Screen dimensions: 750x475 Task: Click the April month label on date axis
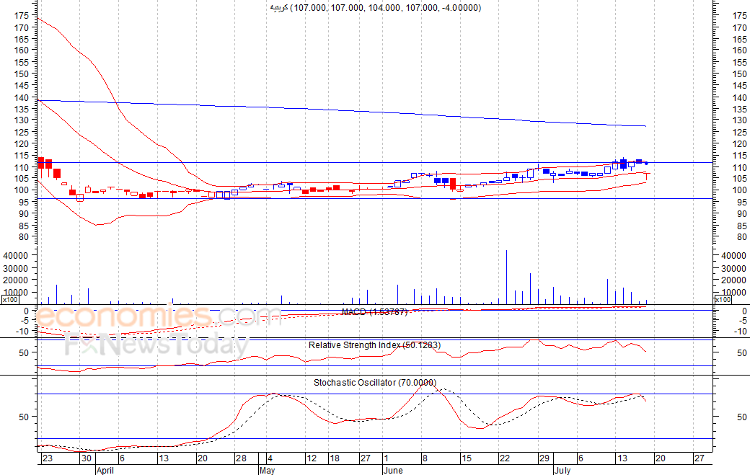[x=105, y=470]
